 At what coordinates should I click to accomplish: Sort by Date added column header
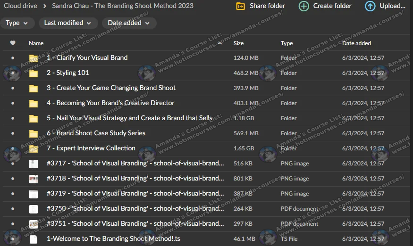[x=356, y=43]
